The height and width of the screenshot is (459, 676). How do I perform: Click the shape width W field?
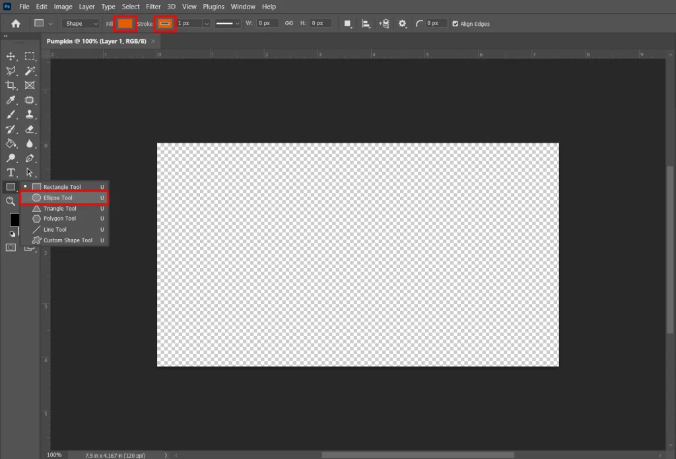click(267, 23)
